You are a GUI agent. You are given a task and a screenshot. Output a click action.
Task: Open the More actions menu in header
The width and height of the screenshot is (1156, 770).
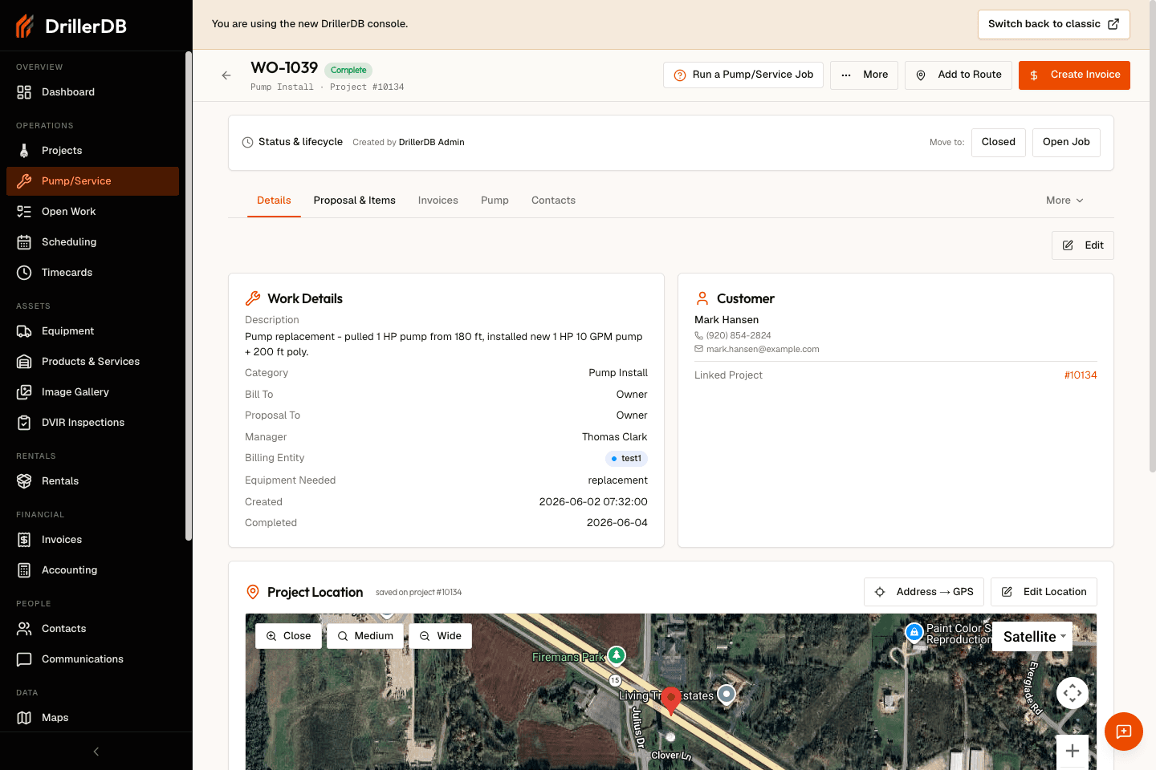coord(864,75)
